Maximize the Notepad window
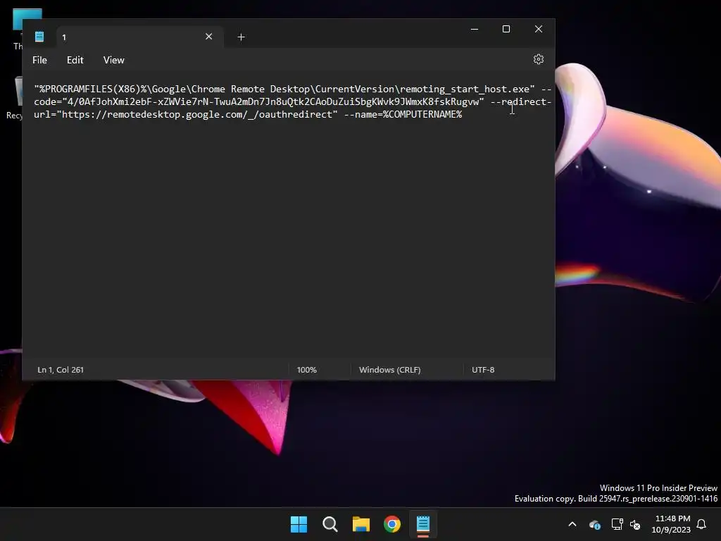Screen dimensions: 721x541 (506, 29)
